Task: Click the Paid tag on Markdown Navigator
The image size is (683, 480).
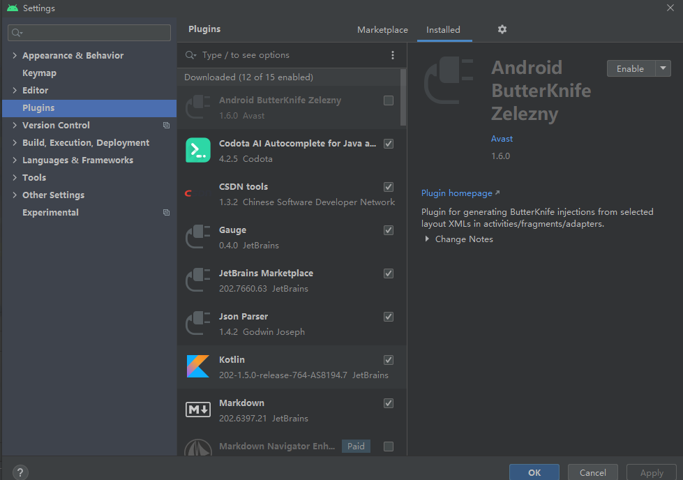Action: [356, 446]
